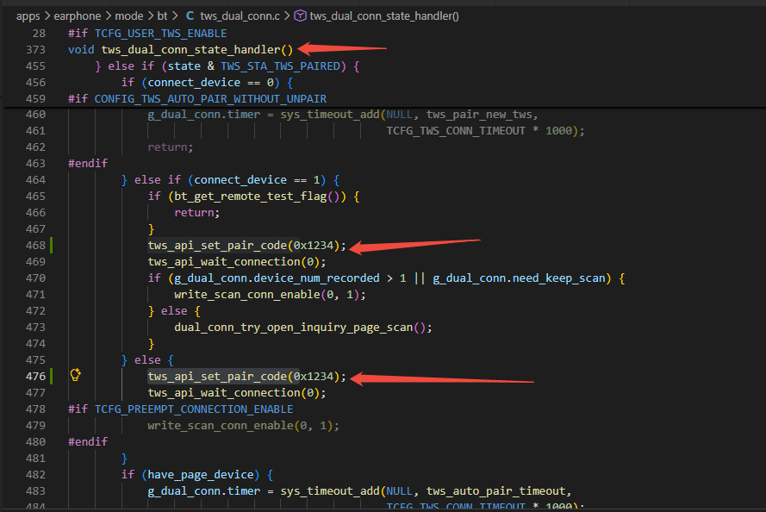
Task: Click 'return;' on line 462
Action: click(x=171, y=147)
